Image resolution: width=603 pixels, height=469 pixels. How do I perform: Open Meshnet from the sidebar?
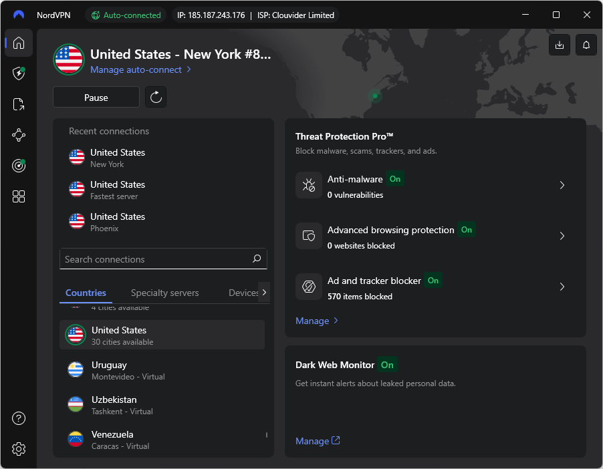(x=18, y=135)
